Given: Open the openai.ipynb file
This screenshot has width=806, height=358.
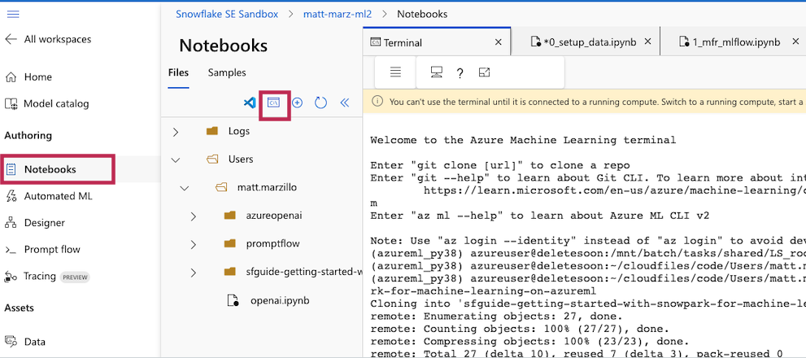Looking at the screenshot, I should (280, 300).
